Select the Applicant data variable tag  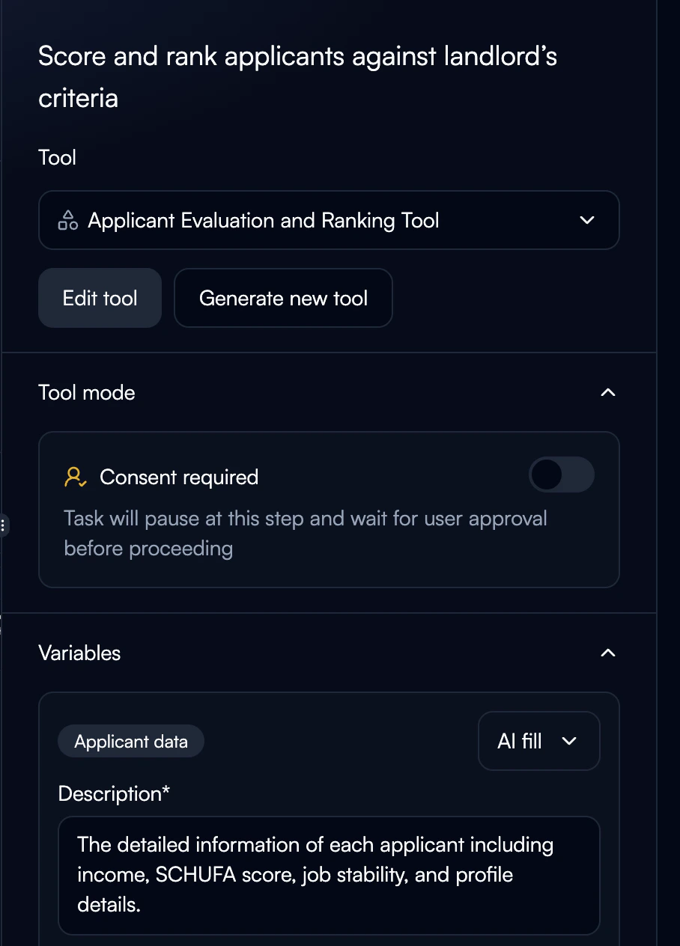(x=131, y=742)
